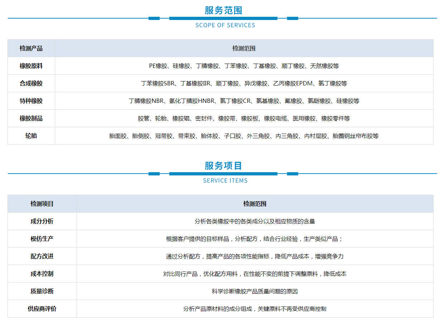Select the 检测项目 column header

tap(42, 204)
